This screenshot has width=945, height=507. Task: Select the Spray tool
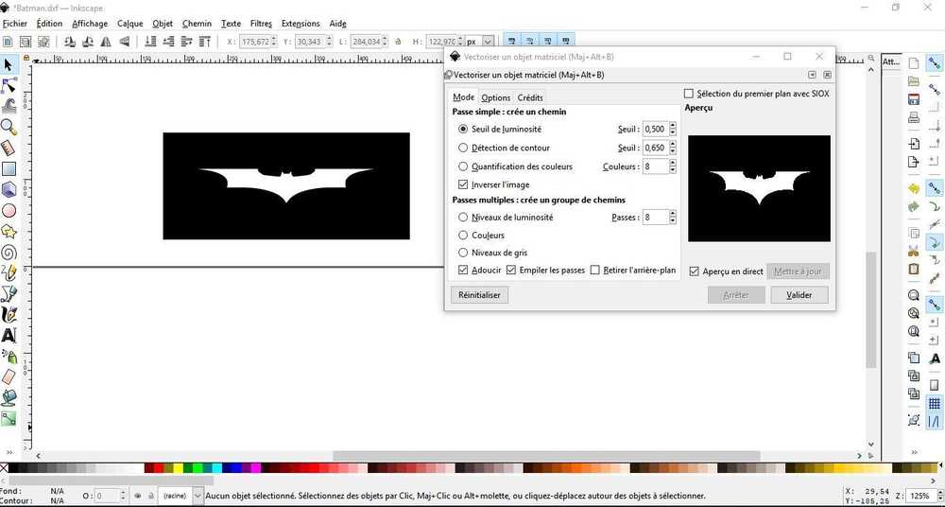(9, 356)
